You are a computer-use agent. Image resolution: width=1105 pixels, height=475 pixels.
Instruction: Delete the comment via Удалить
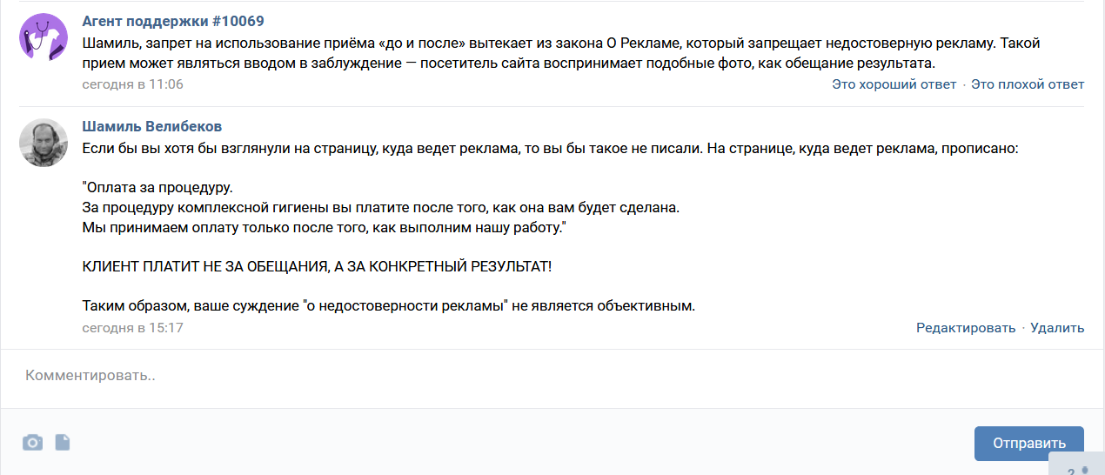coord(1058,328)
